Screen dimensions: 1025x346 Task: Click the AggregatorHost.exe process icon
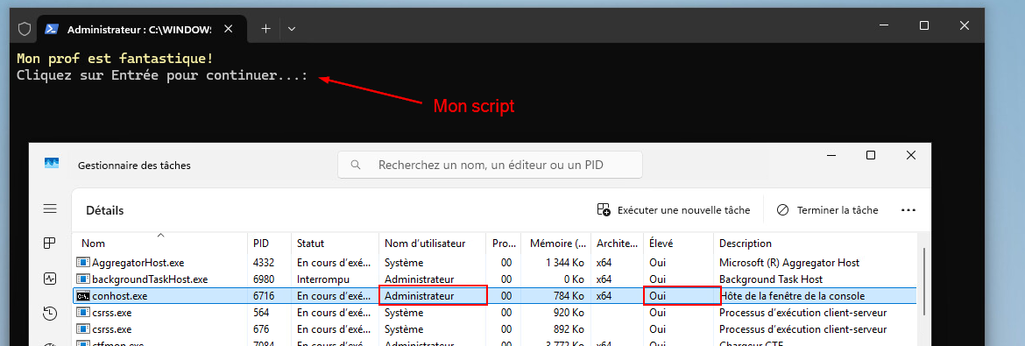pyautogui.click(x=82, y=263)
